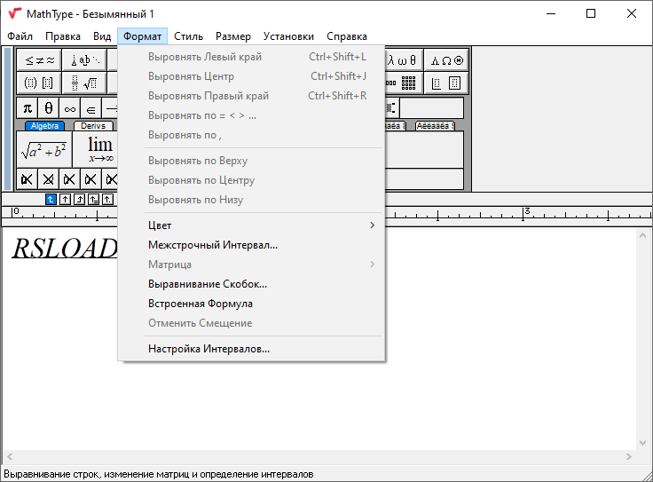653x482 pixels.
Task: Click Выровнять Центр menu entry
Action: tap(251, 76)
